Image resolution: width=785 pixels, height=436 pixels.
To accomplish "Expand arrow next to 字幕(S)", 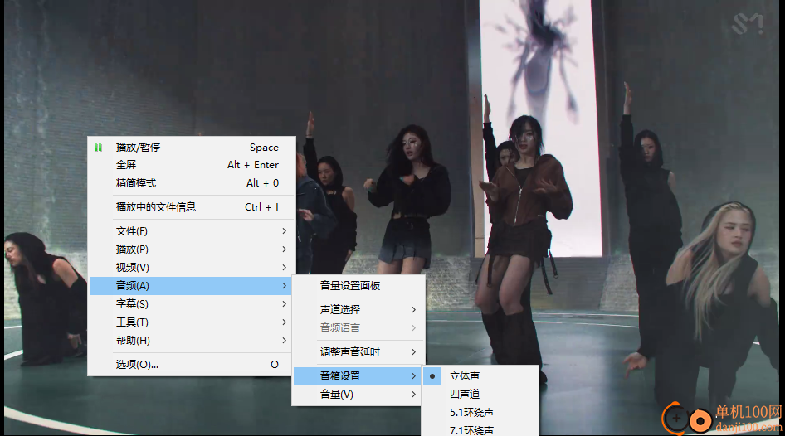I will pos(284,304).
